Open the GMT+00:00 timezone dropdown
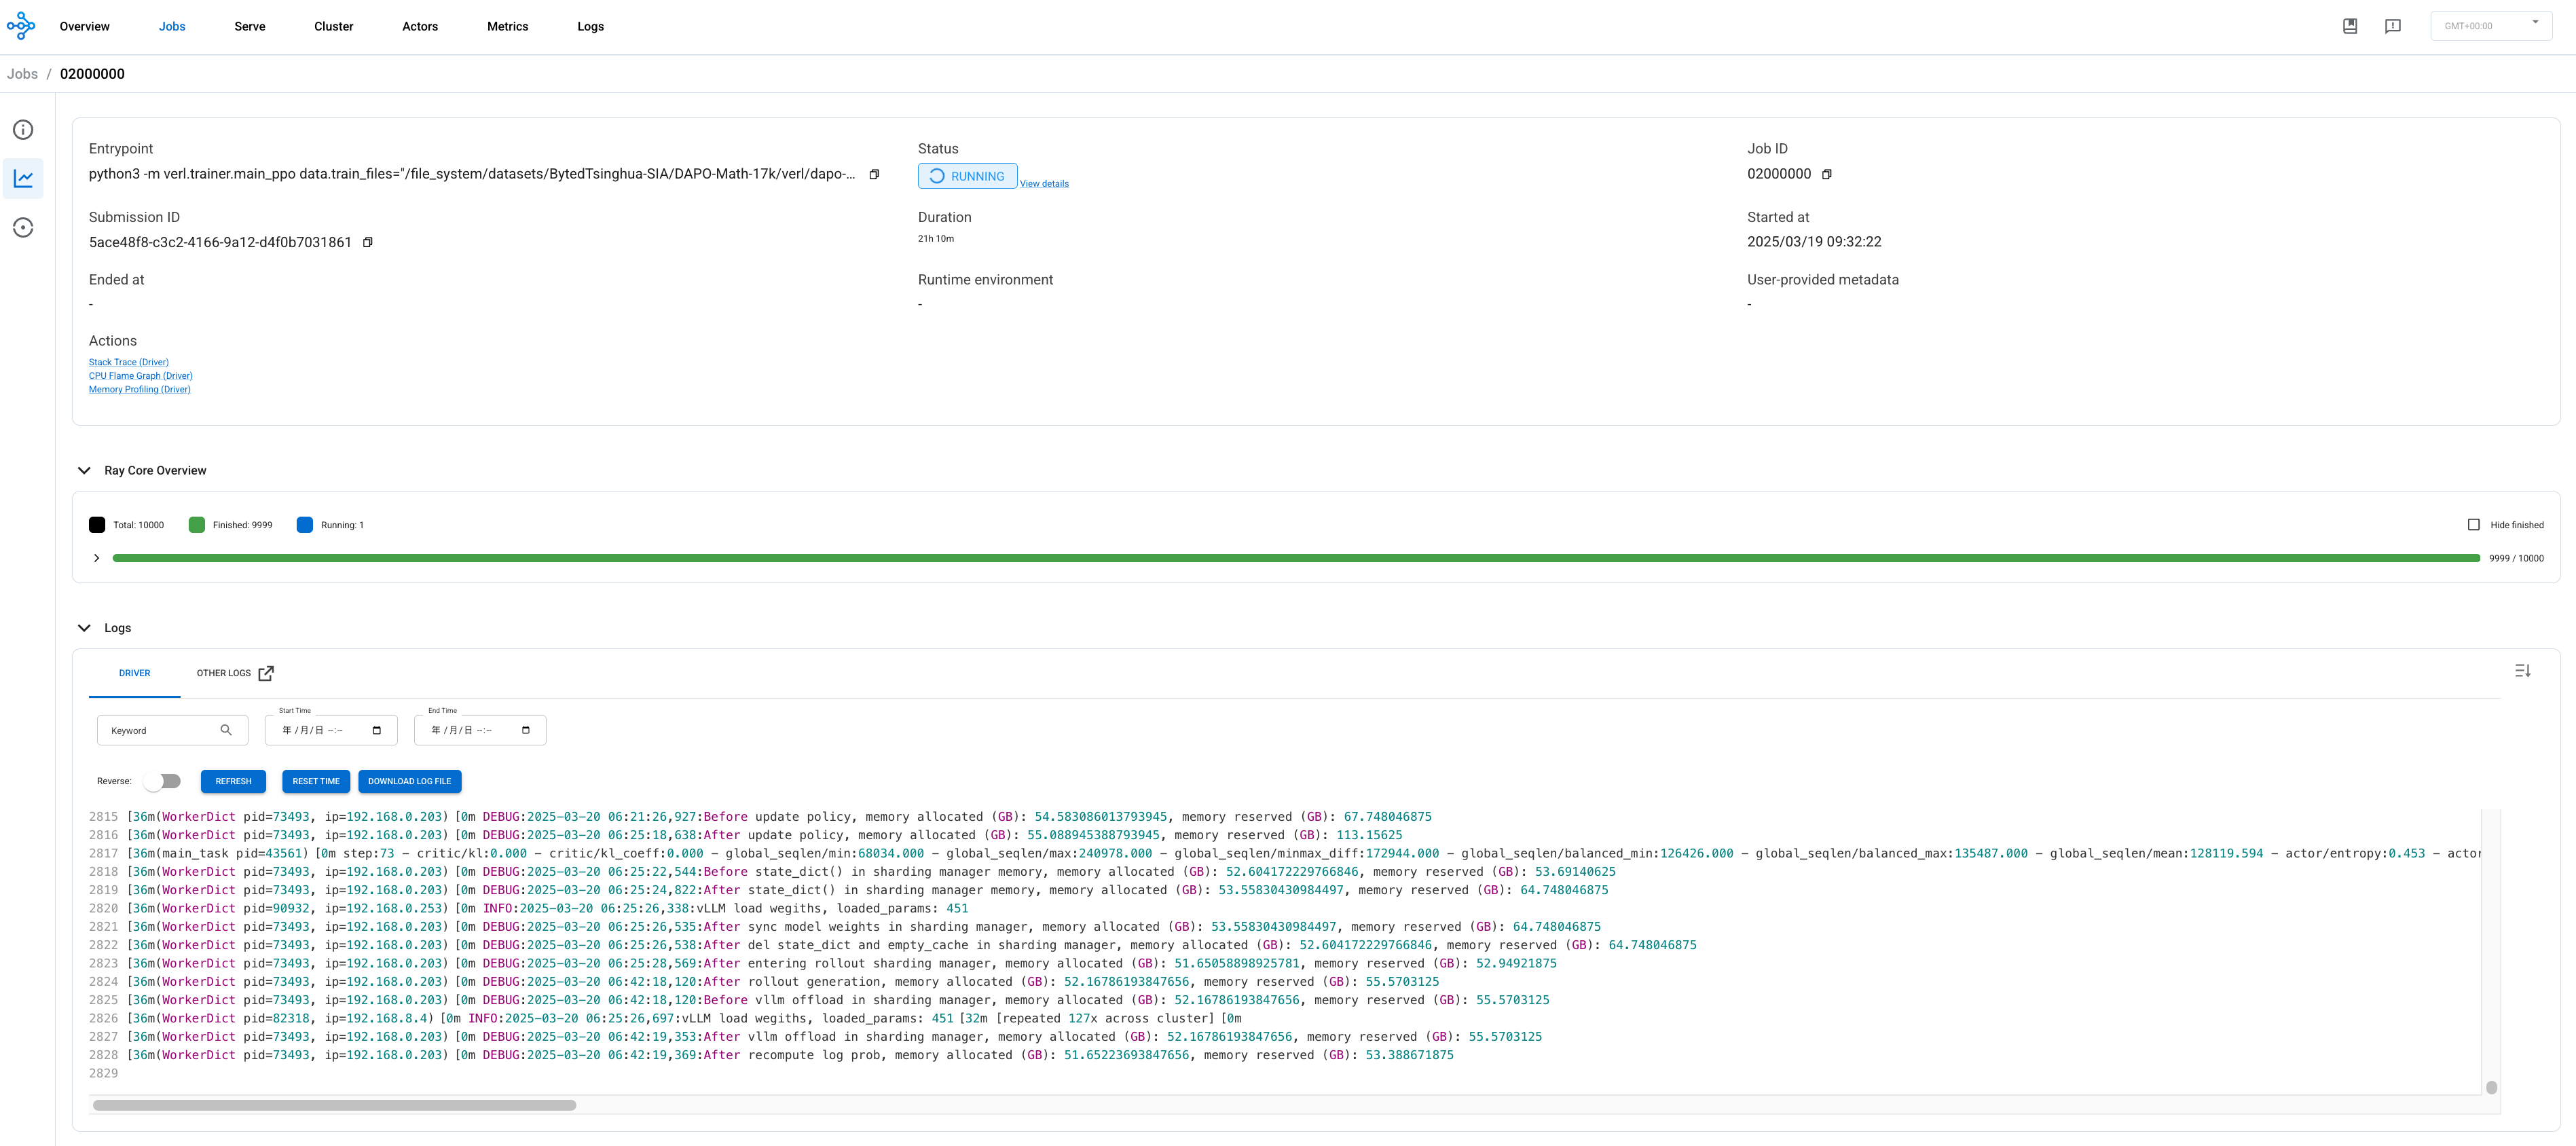2576x1146 pixels. 2490,26
